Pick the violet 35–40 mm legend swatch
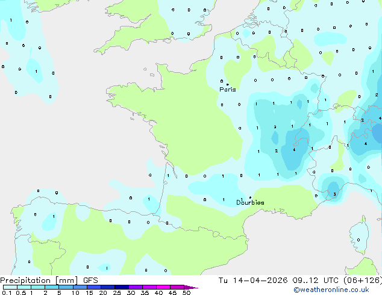The image size is (382, 295). click(x=149, y=287)
